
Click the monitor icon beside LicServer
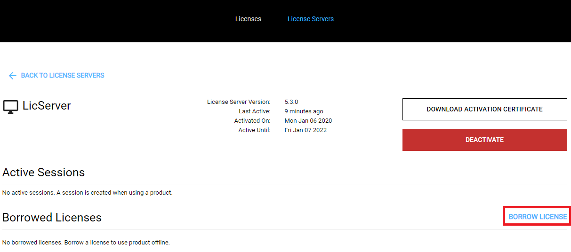pos(10,107)
